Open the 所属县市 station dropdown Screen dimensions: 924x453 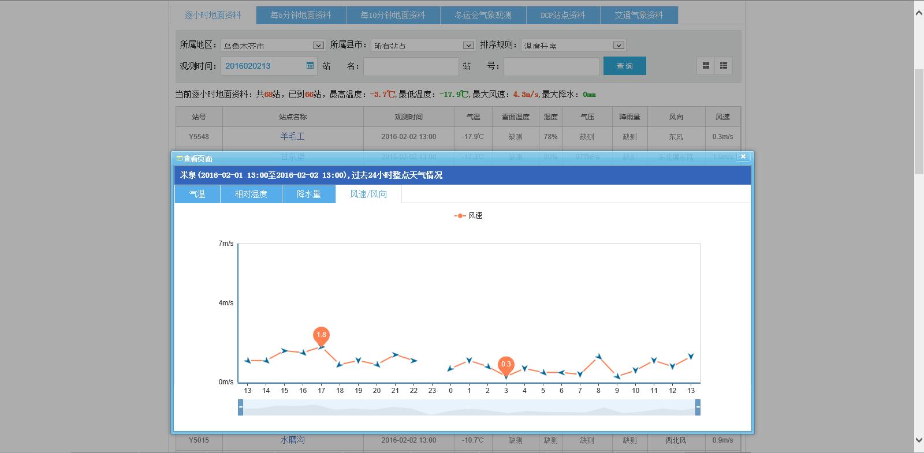pos(468,45)
